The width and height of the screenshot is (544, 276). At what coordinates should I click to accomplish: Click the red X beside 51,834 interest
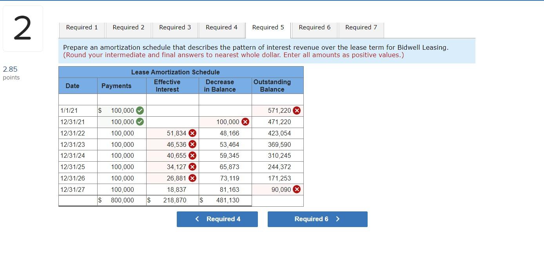pos(192,133)
